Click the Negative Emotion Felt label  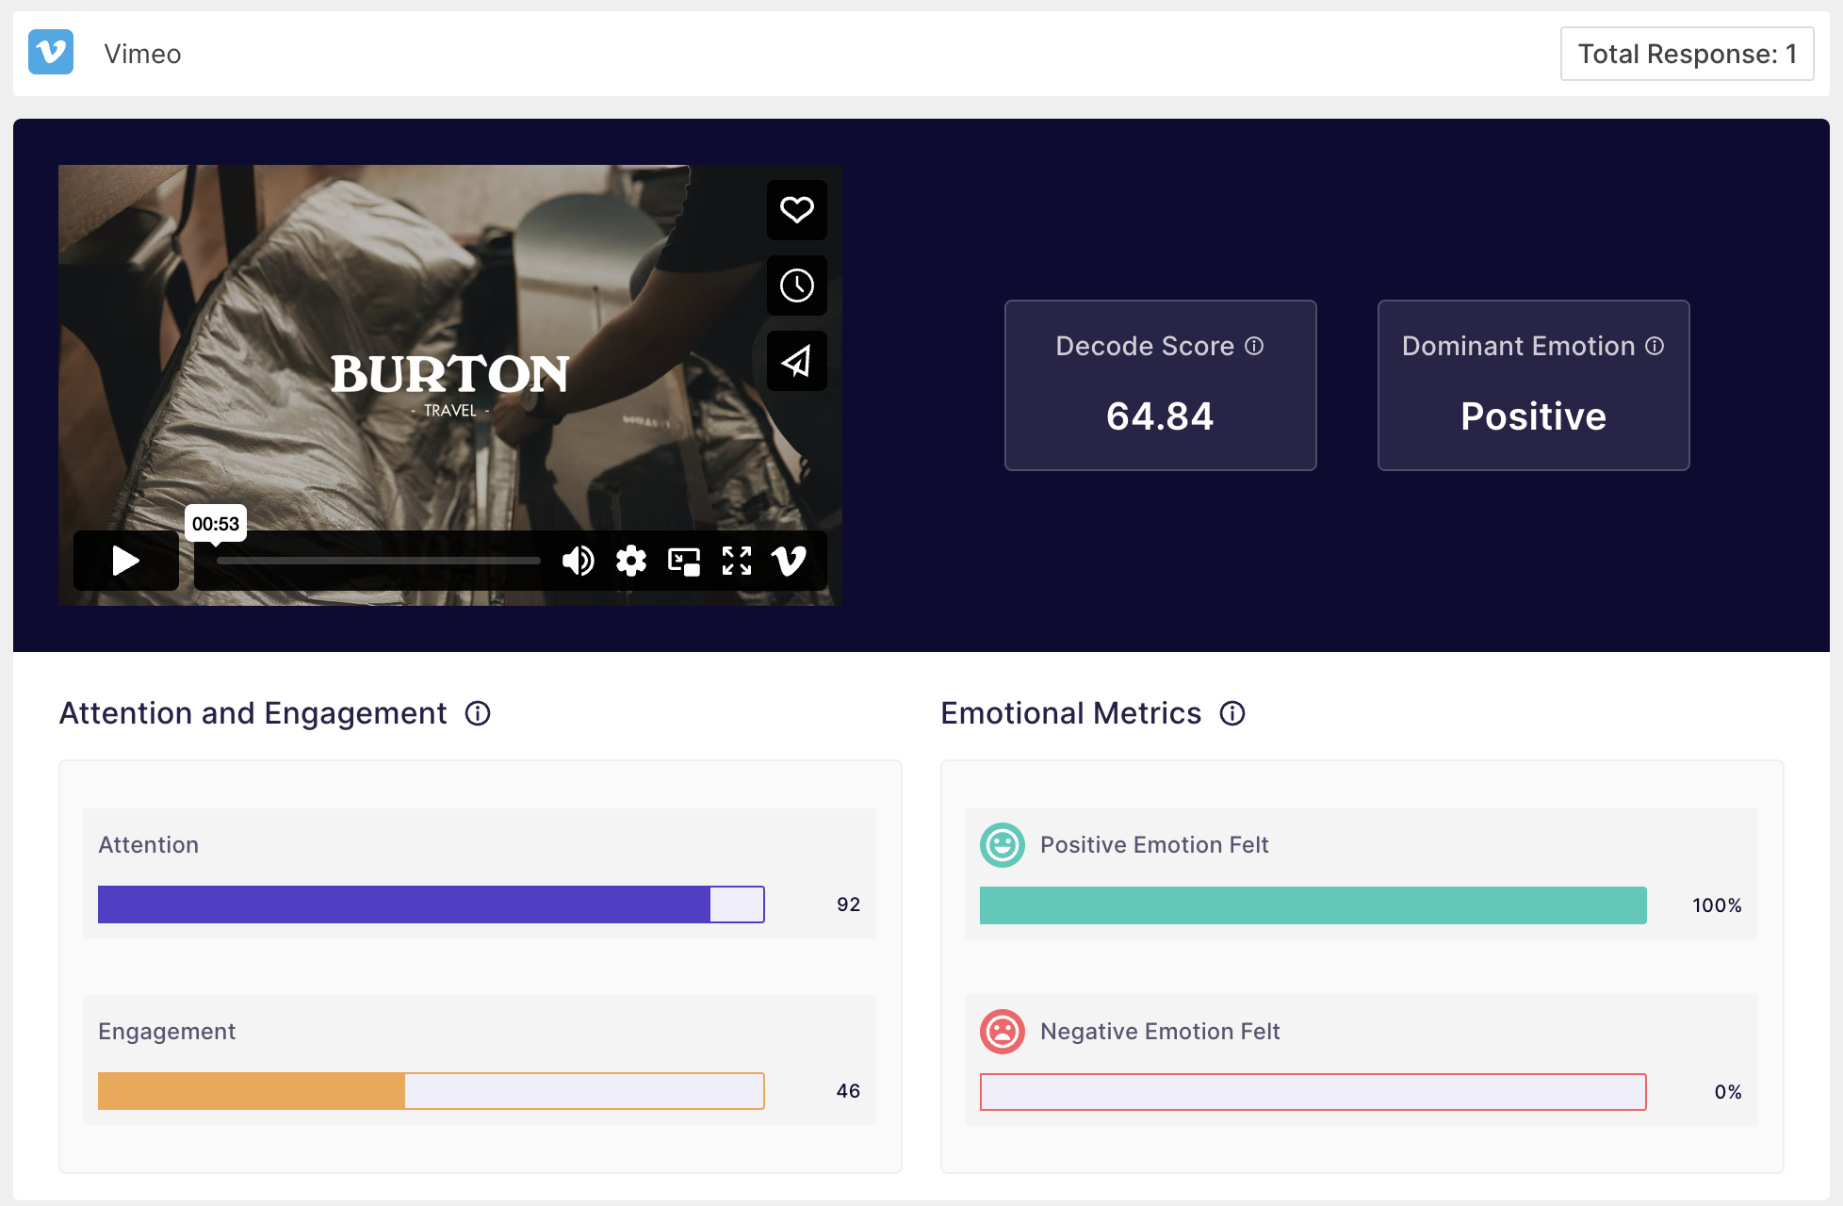1160,1032
